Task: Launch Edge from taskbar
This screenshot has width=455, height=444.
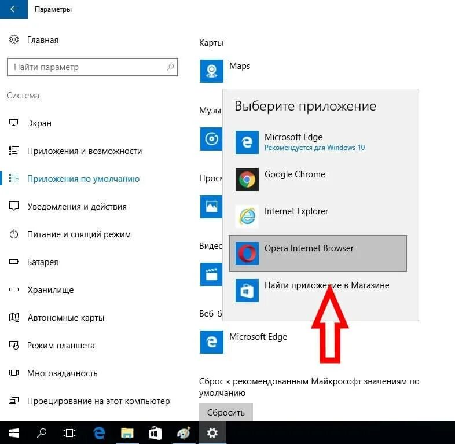Action: tap(99, 433)
